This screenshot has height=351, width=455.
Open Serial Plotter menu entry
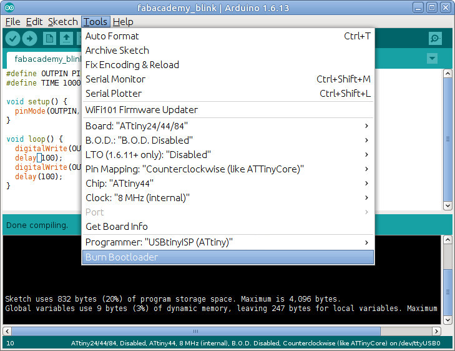click(228, 94)
